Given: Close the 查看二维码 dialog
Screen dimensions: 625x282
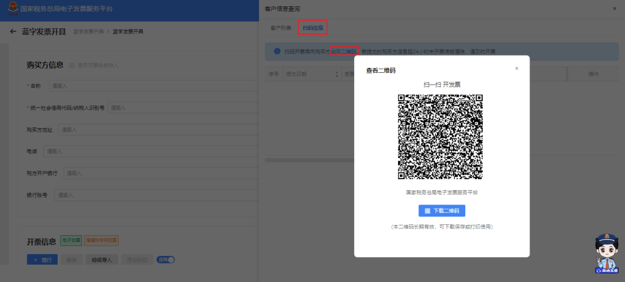Looking at the screenshot, I should (x=517, y=68).
